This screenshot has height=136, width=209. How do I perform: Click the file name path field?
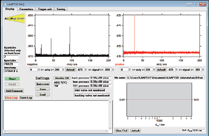pos(165,78)
